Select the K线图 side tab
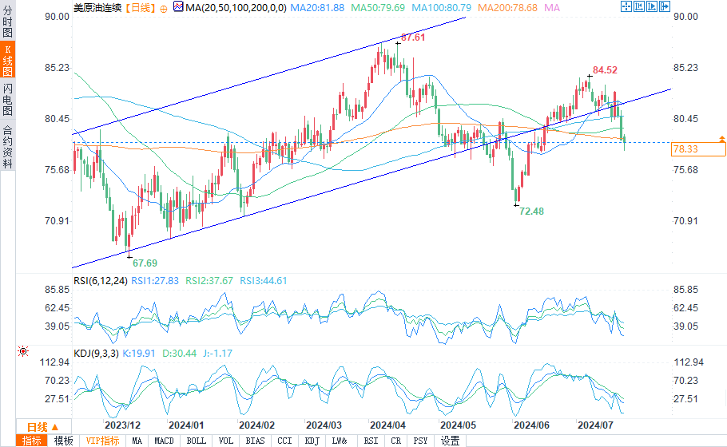727x447 pixels. pyautogui.click(x=7, y=60)
